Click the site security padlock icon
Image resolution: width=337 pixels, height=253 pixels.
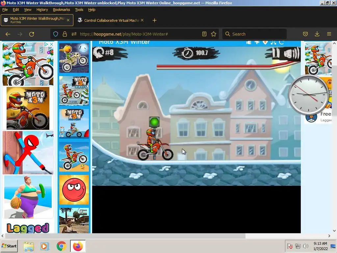point(65,34)
